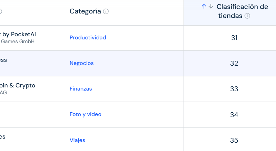Click the Categoría column header

pos(85,11)
